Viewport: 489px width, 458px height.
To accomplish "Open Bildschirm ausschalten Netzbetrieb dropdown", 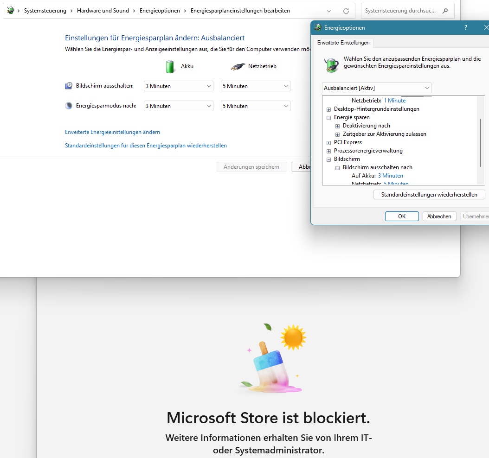I will coord(256,86).
